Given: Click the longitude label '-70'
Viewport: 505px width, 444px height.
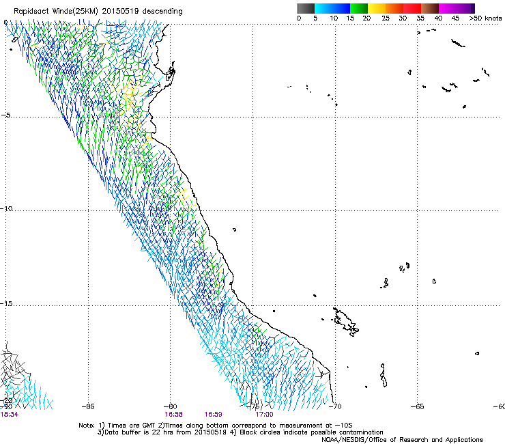Looking at the screenshot, I should [x=335, y=406].
